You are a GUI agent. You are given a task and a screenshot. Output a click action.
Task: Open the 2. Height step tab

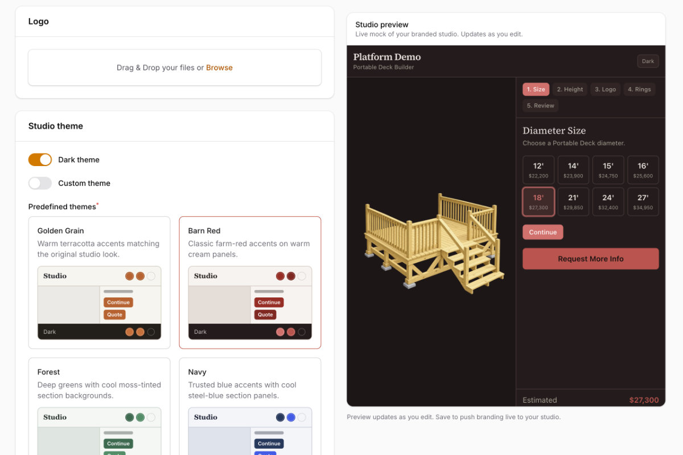(570, 89)
